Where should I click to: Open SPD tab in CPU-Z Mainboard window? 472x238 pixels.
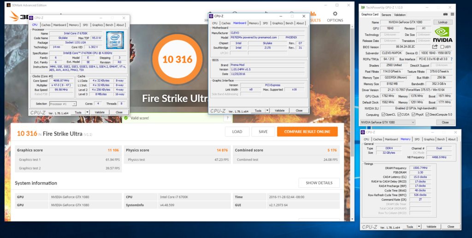point(265,23)
